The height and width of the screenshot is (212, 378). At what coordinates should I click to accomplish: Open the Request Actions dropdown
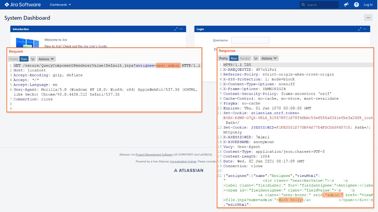46,59
